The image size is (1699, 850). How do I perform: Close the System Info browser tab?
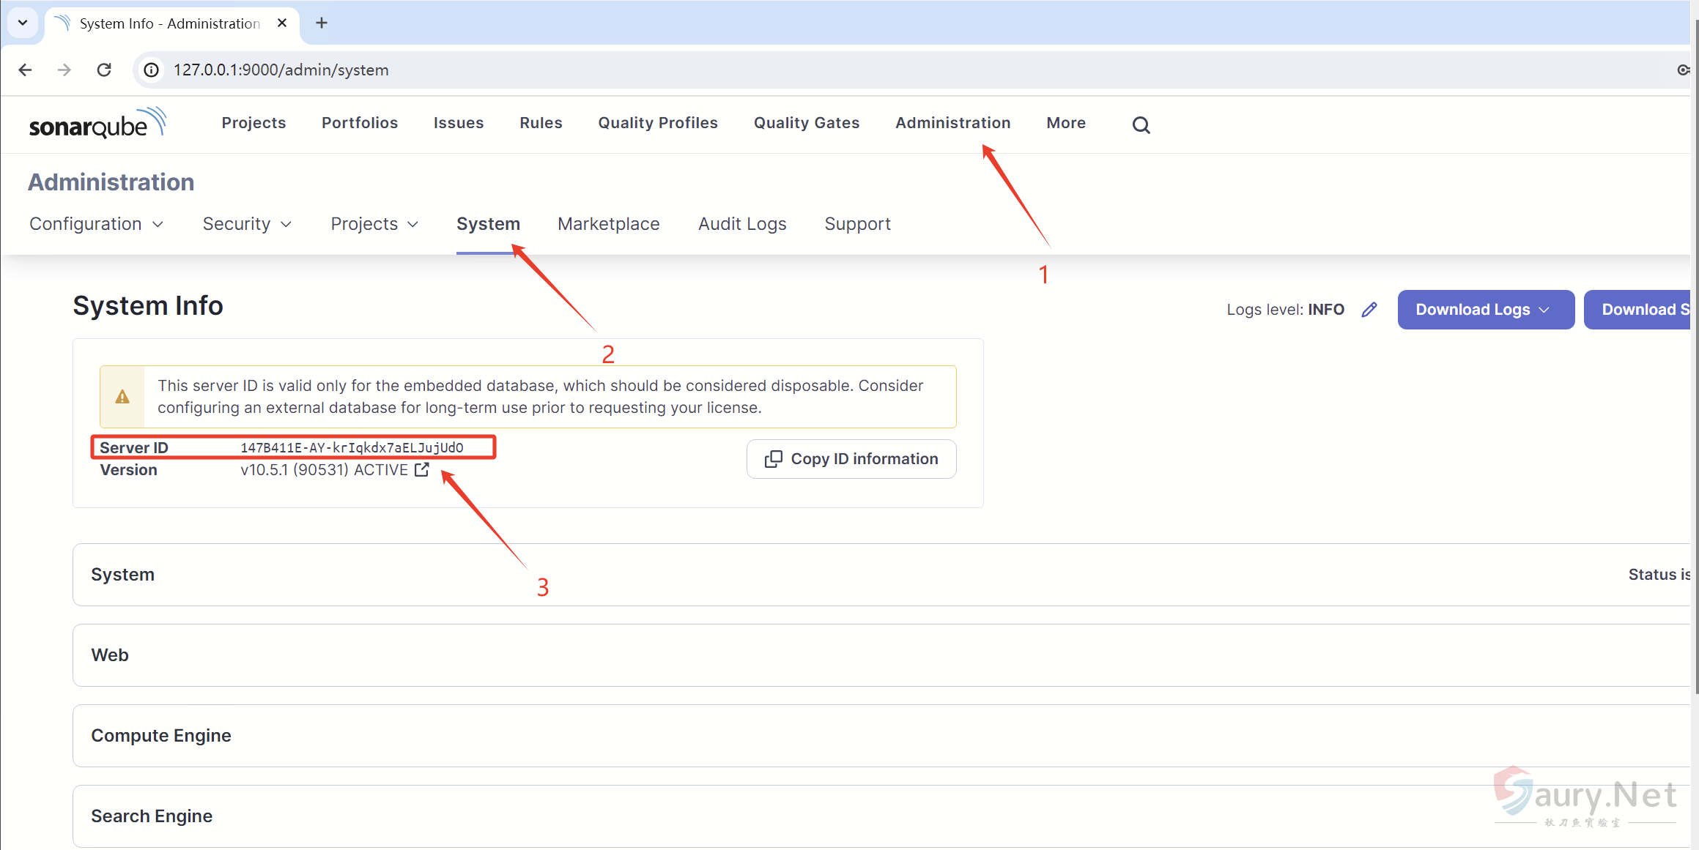282,23
